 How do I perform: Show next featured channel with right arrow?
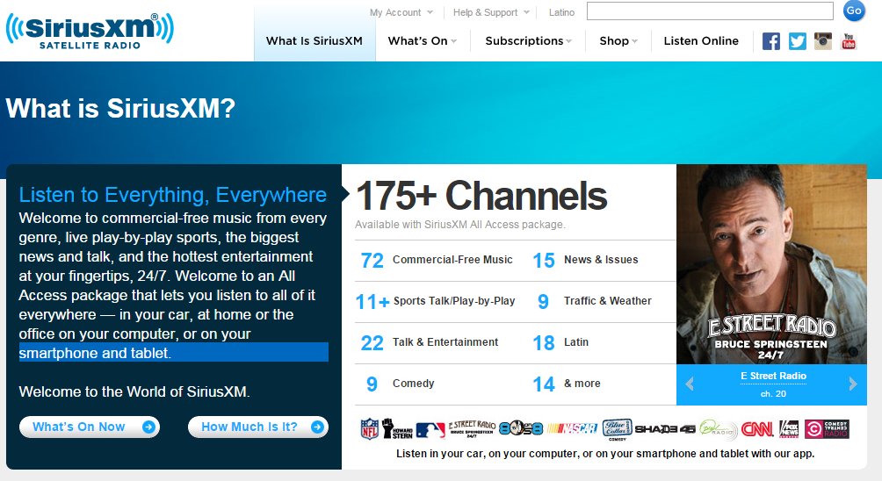pos(853,384)
